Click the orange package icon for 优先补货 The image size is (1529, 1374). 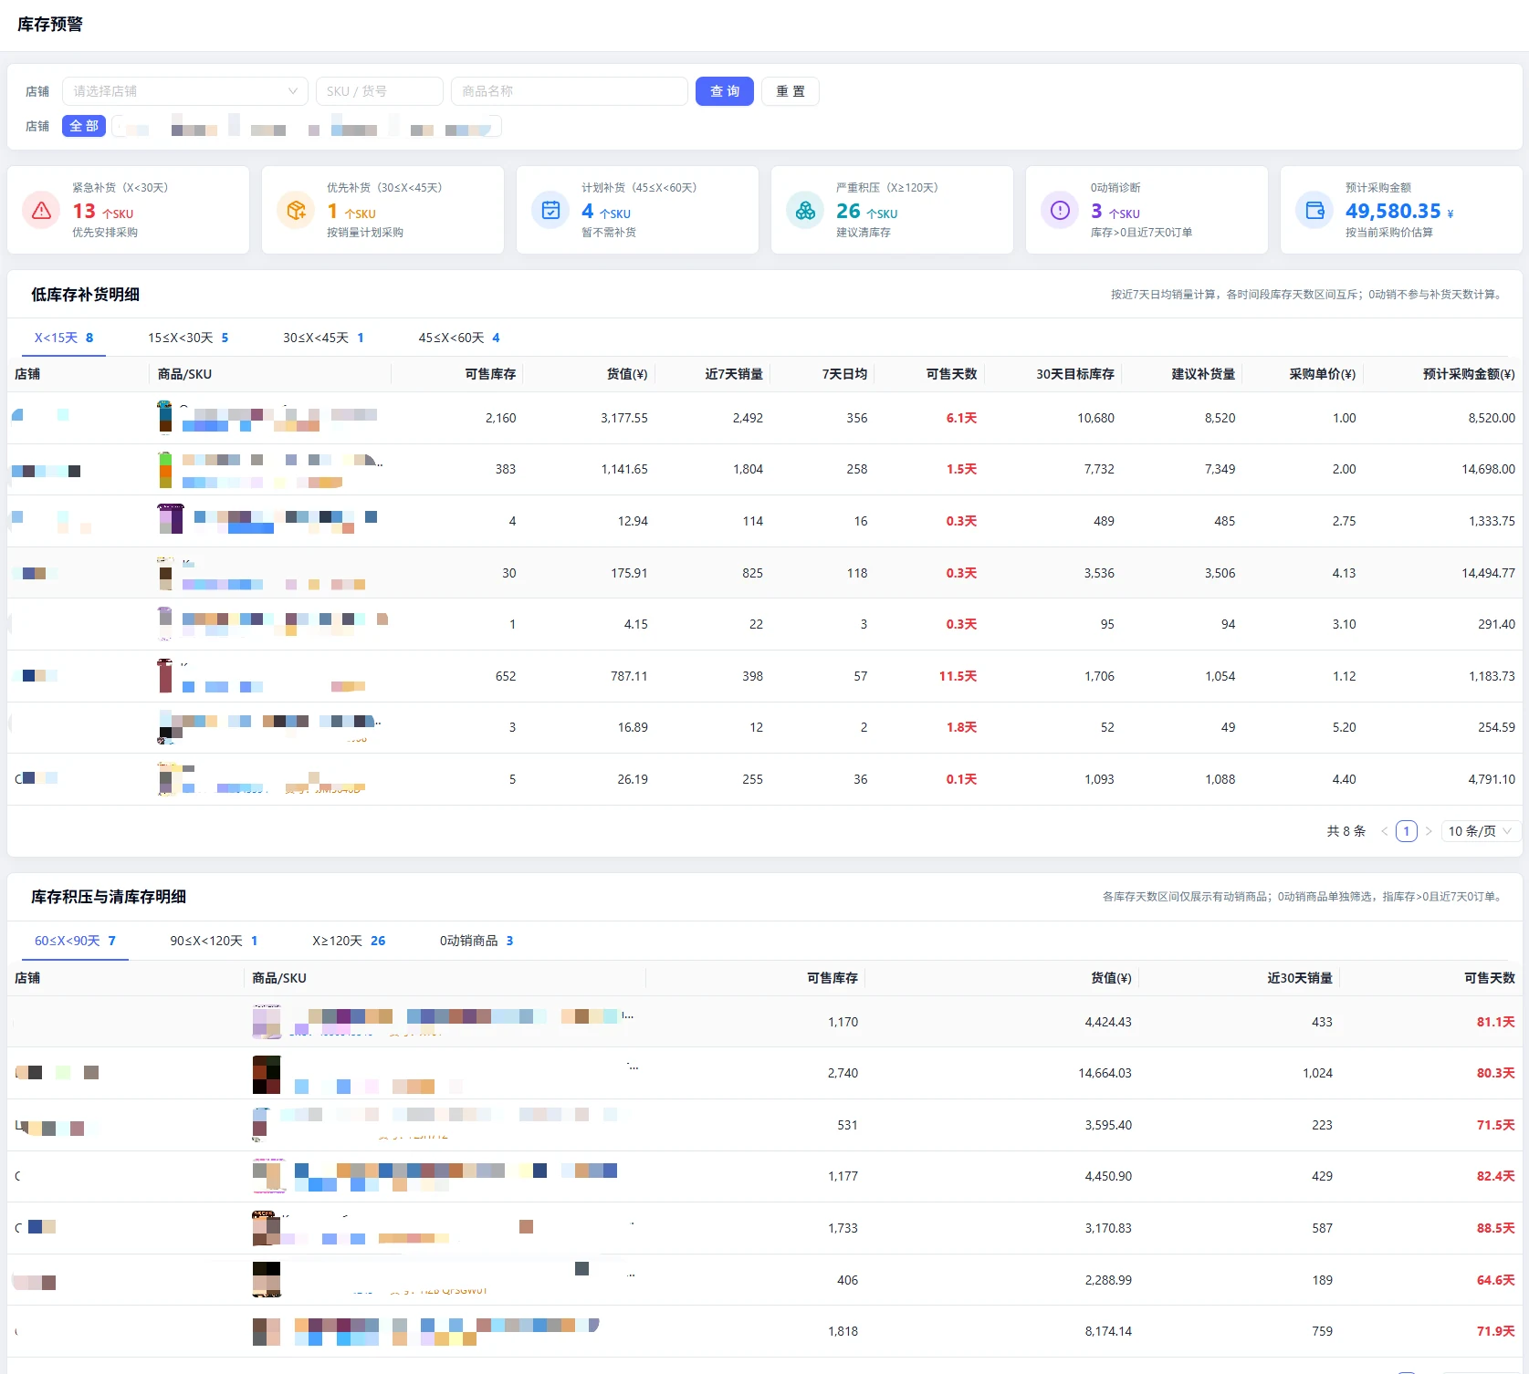click(x=296, y=211)
